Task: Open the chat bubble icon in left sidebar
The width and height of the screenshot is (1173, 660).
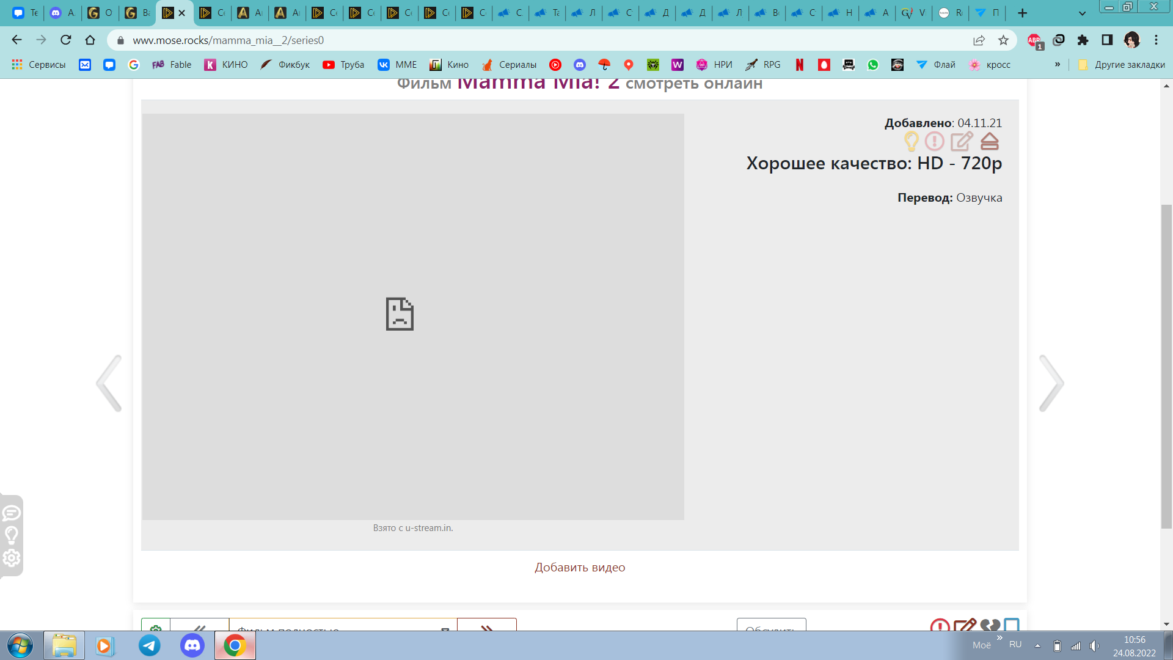Action: point(12,513)
